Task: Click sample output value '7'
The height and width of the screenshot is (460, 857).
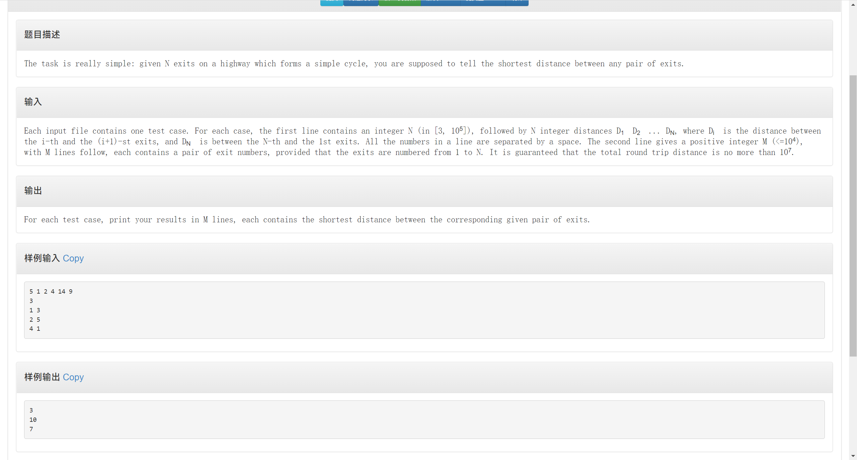Action: [31, 429]
